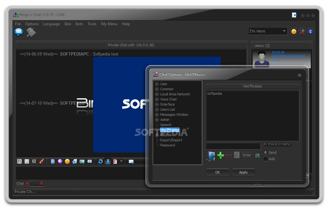Select Password in options tree
Image resolution: width=328 pixels, height=208 pixels.
pos(168,145)
